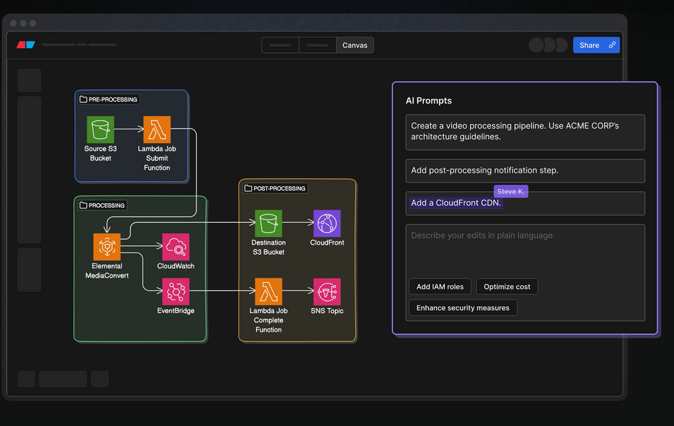The image size is (674, 426).
Task: Select the Lambda Job Complete Function icon
Action: (269, 291)
